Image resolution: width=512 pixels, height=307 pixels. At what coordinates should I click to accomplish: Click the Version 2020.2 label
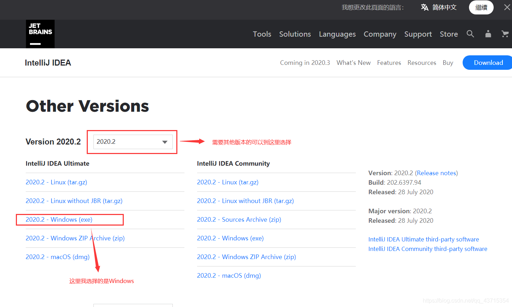(53, 142)
